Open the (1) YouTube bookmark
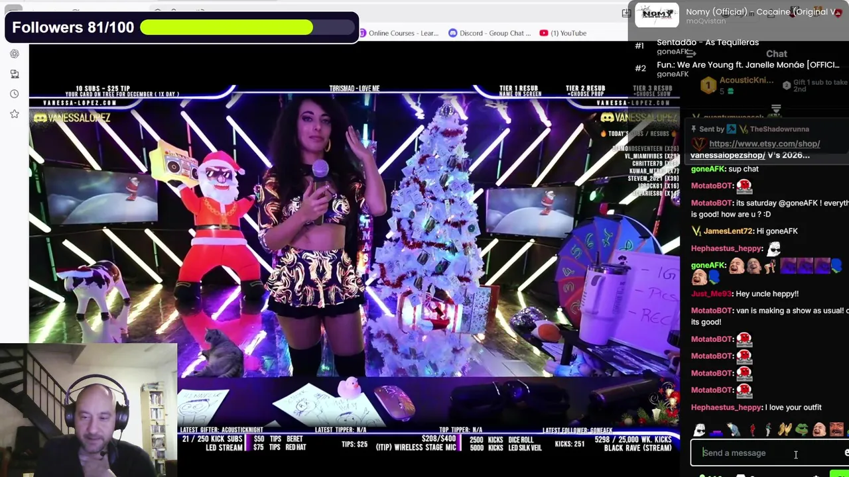This screenshot has width=849, height=477. point(563,33)
